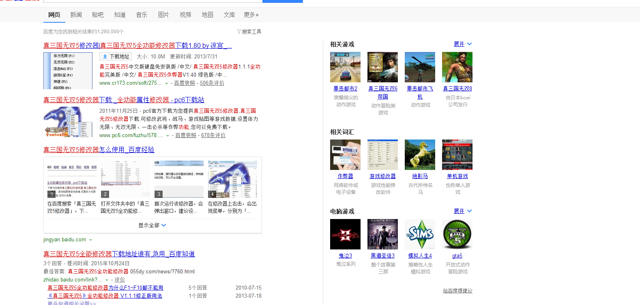This screenshot has width=640, height=305.
Task: Expand the 更多» menu
Action: pyautogui.click(x=251, y=15)
